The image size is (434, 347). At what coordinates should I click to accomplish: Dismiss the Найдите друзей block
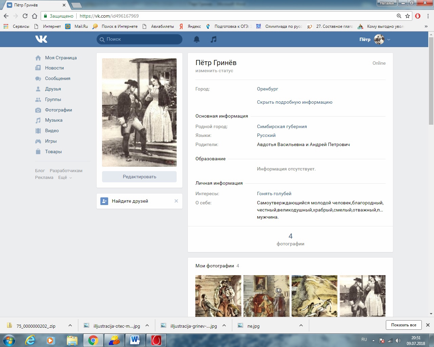coord(176,201)
